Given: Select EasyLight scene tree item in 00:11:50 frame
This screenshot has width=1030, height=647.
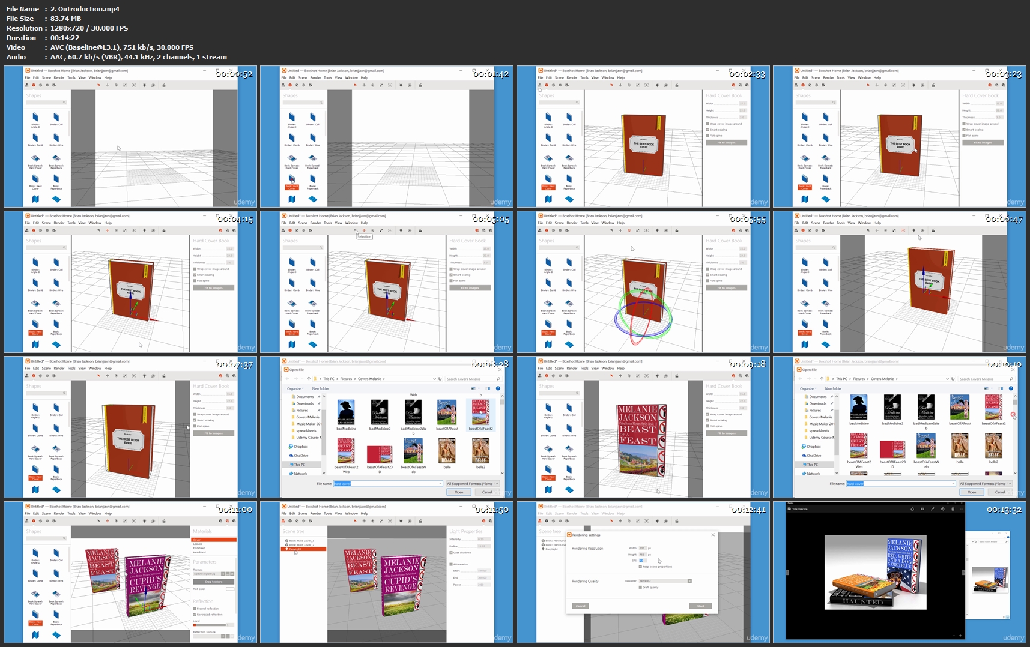Looking at the screenshot, I should [x=303, y=549].
